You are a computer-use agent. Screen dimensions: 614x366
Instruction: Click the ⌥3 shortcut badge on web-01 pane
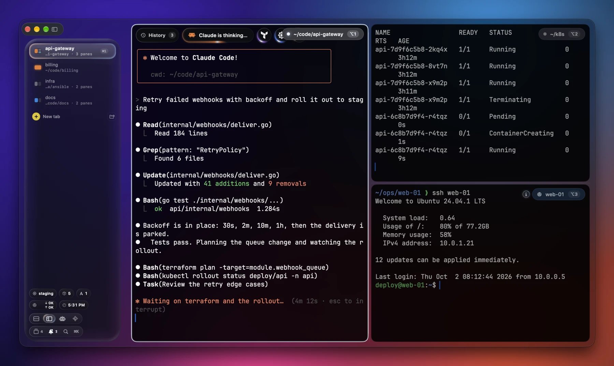(574, 194)
